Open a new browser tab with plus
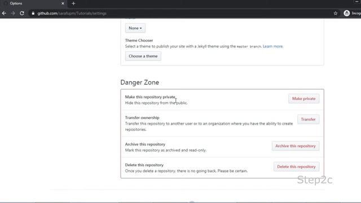Viewport: 361px width, 203px height. click(73, 3)
